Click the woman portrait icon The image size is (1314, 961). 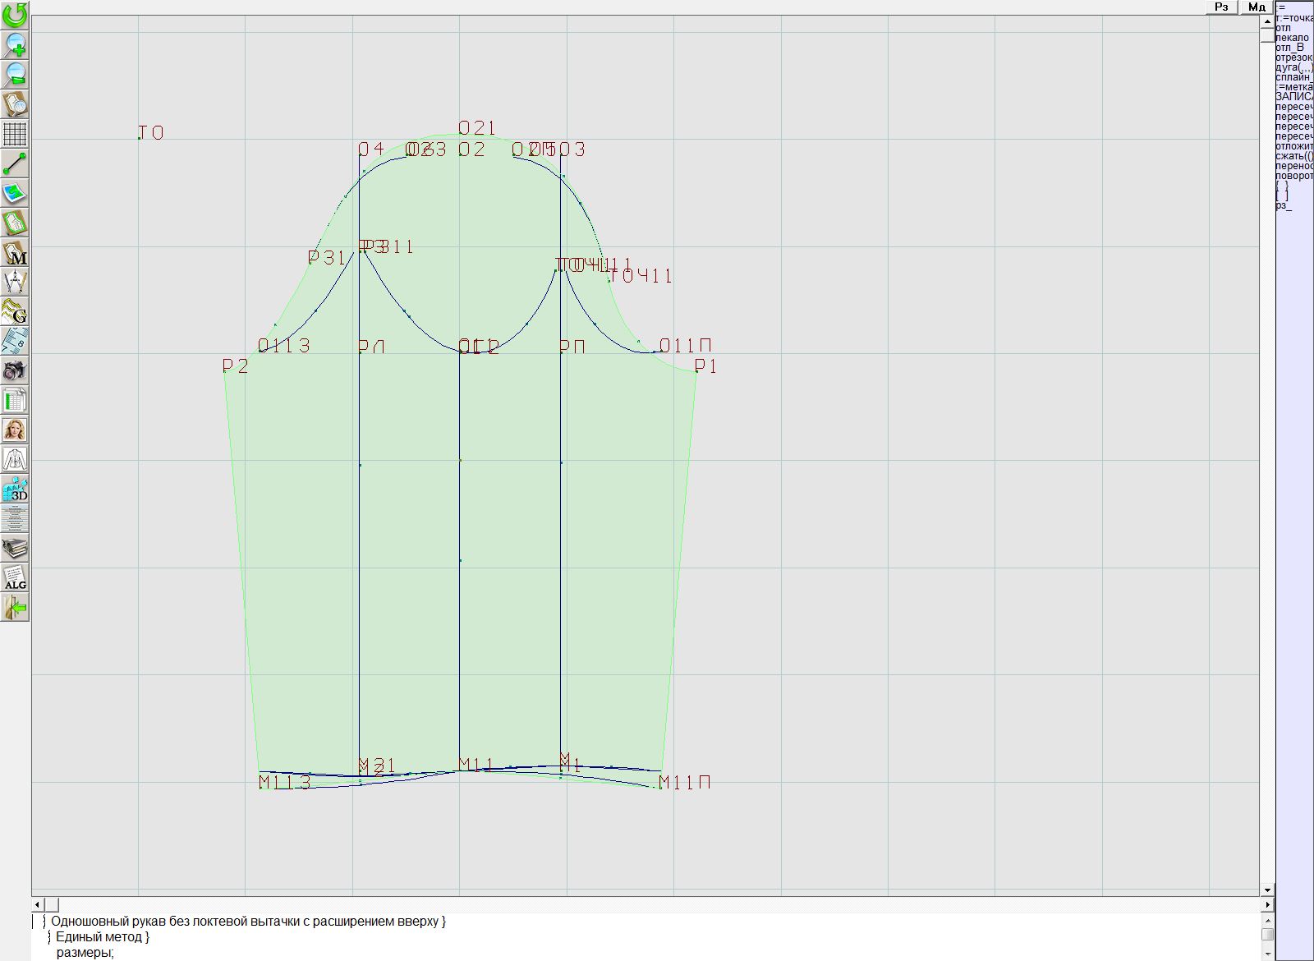coord(15,430)
